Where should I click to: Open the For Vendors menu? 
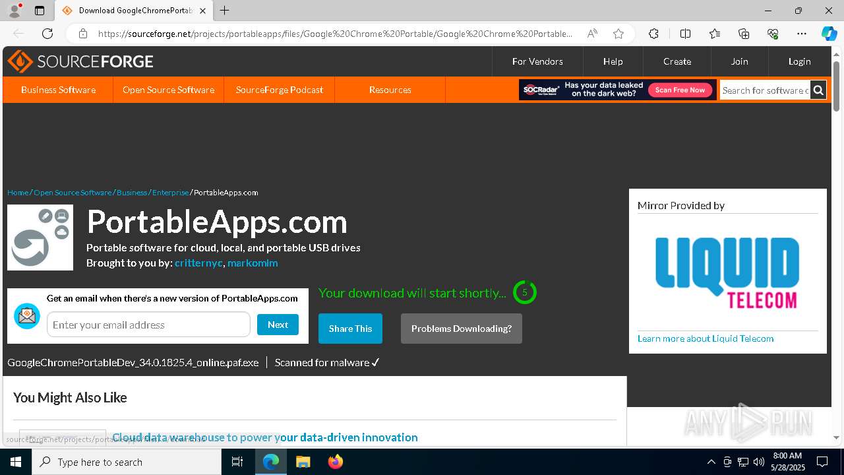pos(537,61)
